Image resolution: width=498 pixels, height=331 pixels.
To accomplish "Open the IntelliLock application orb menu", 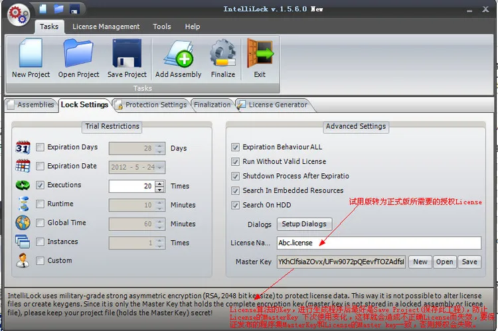I will pyautogui.click(x=18, y=15).
